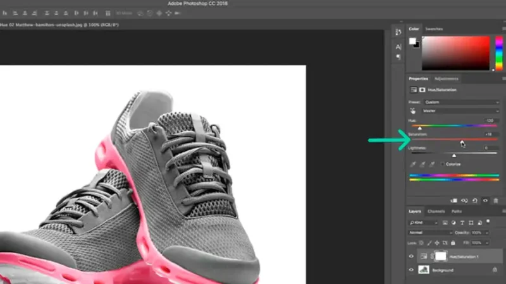506x284 pixels.
Task: Open the Fill slider arrow
Action: (x=486, y=243)
